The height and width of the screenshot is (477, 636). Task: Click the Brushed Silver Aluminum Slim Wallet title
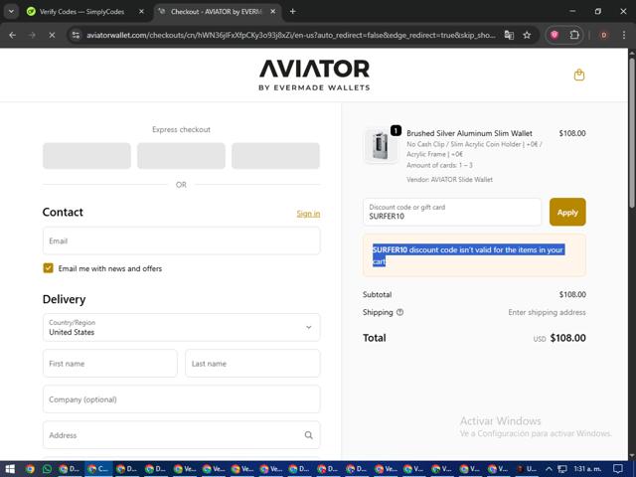pyautogui.click(x=469, y=133)
